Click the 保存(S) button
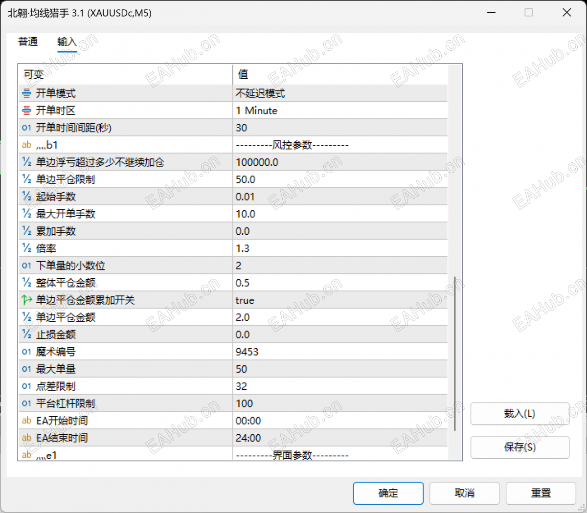This screenshot has height=513, width=587. coord(520,447)
